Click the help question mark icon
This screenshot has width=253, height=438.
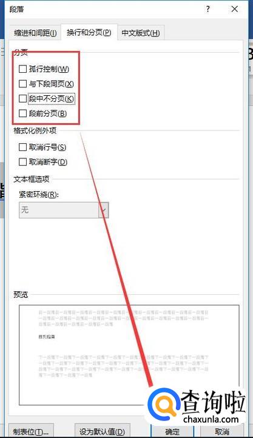[207, 9]
